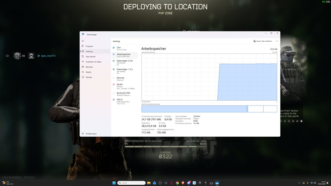331x186 pixels.
Task: Click the Im Cache 3,9 GB value
Action: [x=162, y=126]
